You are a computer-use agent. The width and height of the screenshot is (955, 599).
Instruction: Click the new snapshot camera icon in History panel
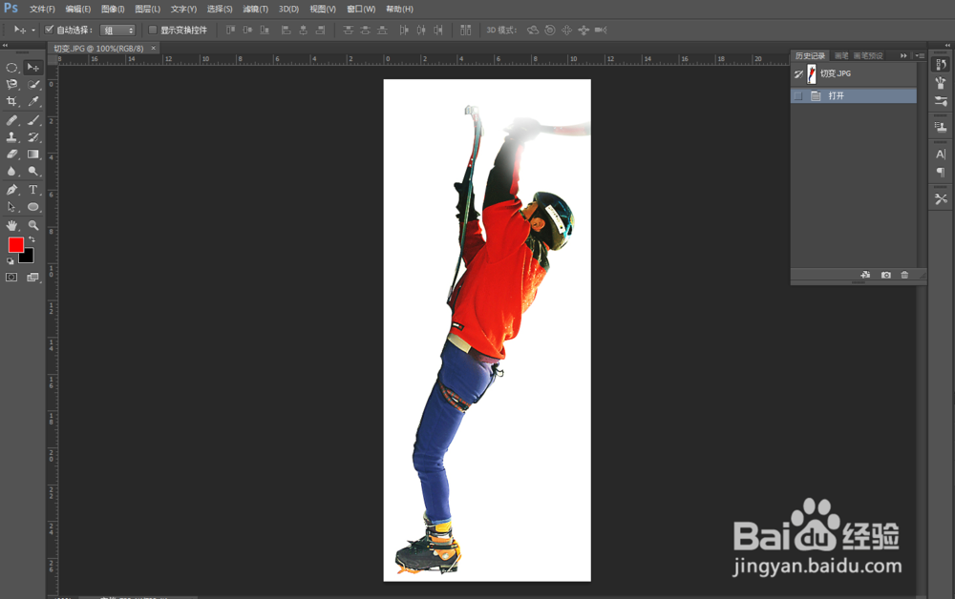886,274
